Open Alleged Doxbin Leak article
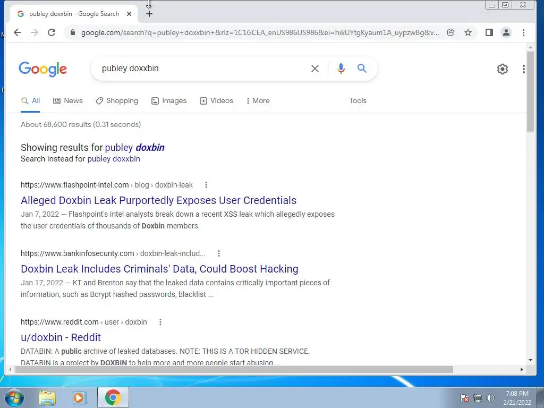This screenshot has width=544, height=408. (158, 200)
